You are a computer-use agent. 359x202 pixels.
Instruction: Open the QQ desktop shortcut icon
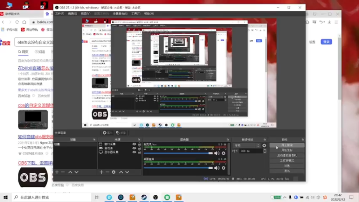26,4
